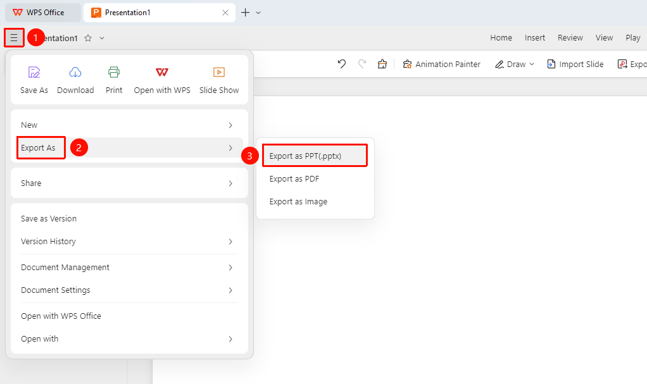Click the Draw pen tool
The width and height of the screenshot is (647, 384).
510,65
